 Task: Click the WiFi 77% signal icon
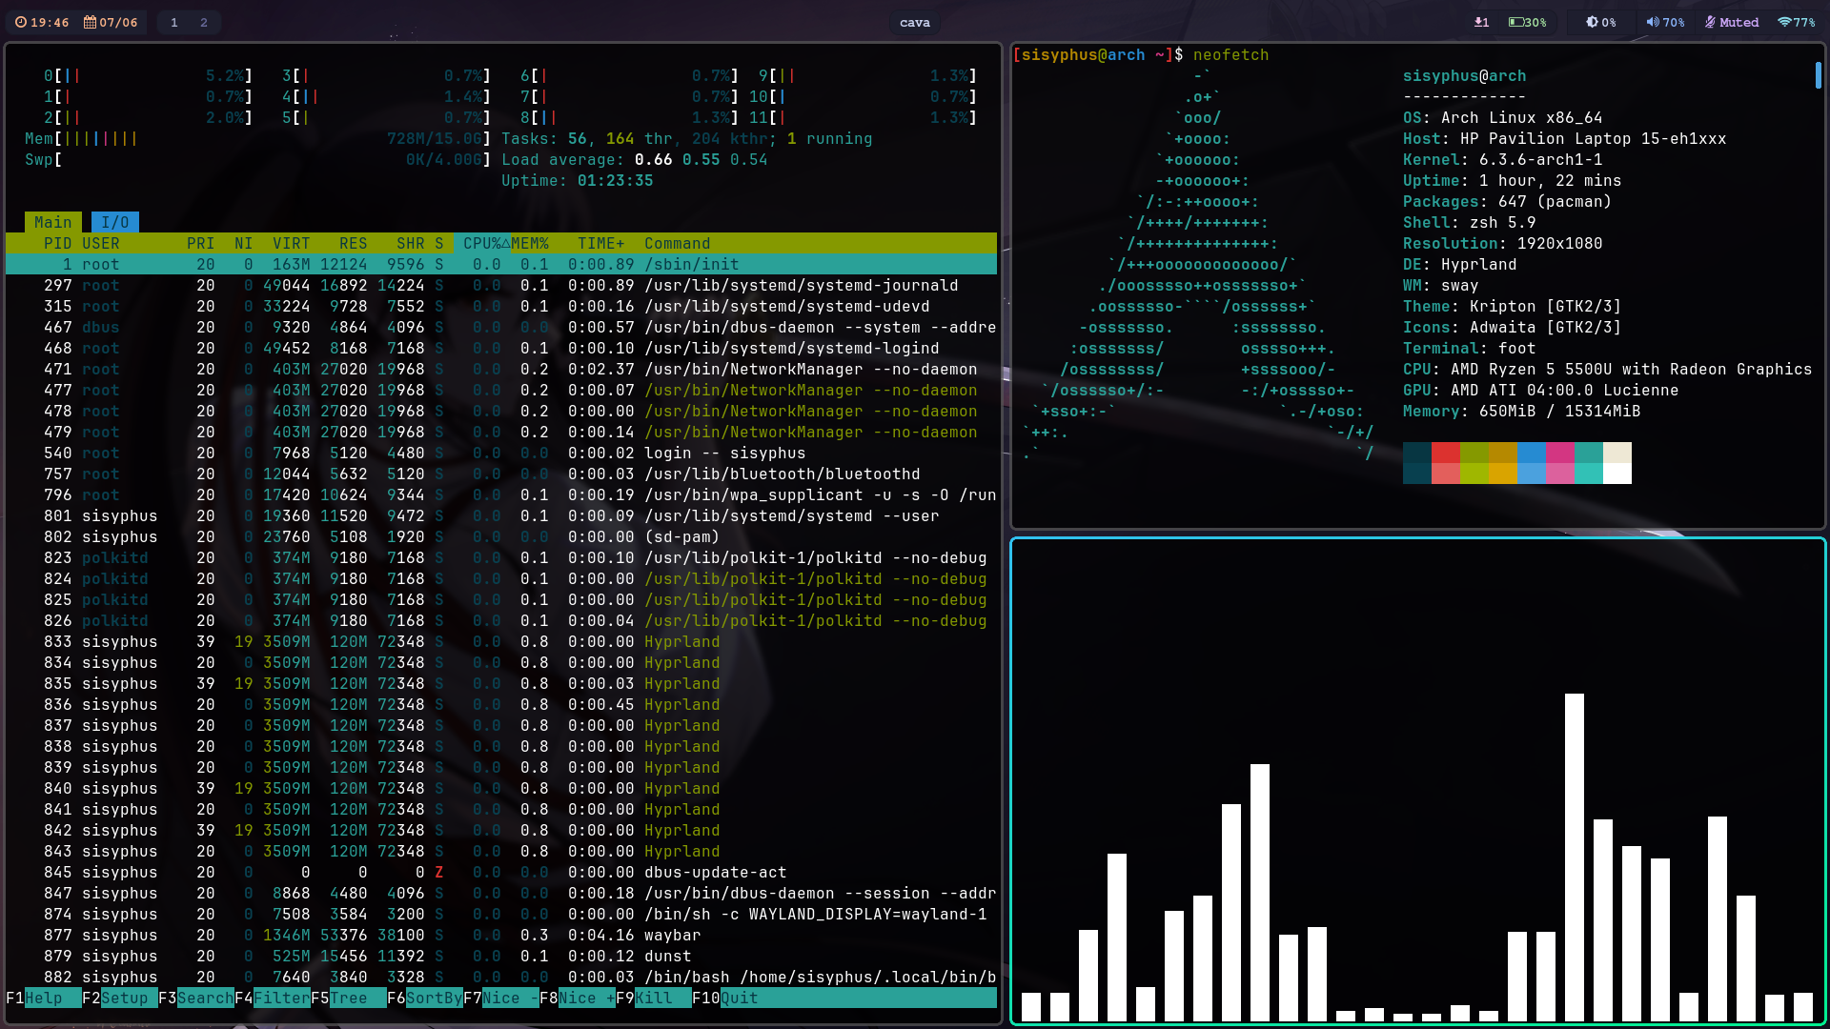[1784, 22]
